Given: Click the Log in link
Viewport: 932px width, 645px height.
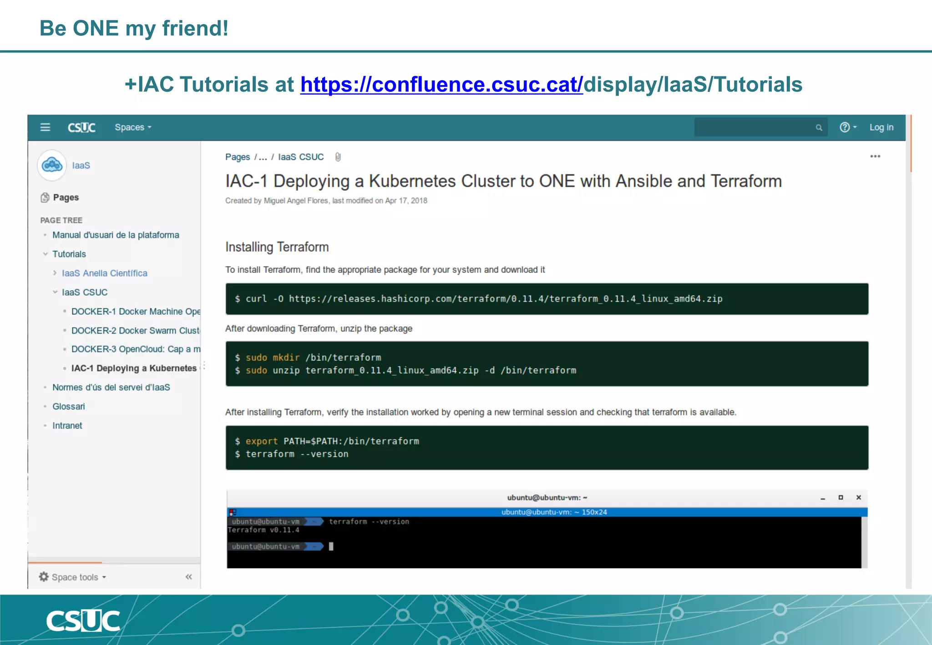Looking at the screenshot, I should (x=881, y=127).
